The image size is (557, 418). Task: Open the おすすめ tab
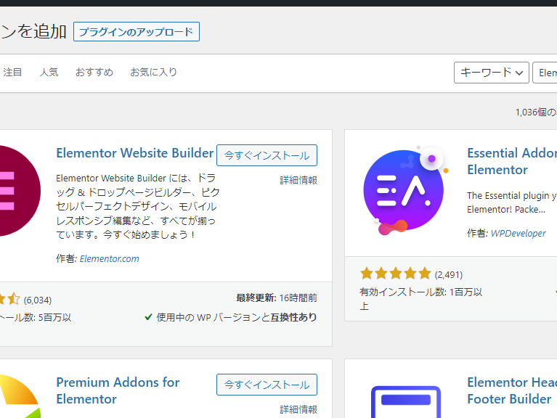tap(94, 73)
